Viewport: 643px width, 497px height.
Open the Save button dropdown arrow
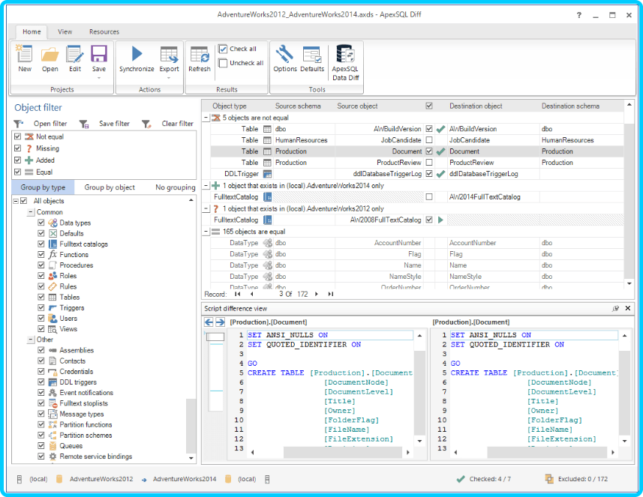[x=99, y=77]
